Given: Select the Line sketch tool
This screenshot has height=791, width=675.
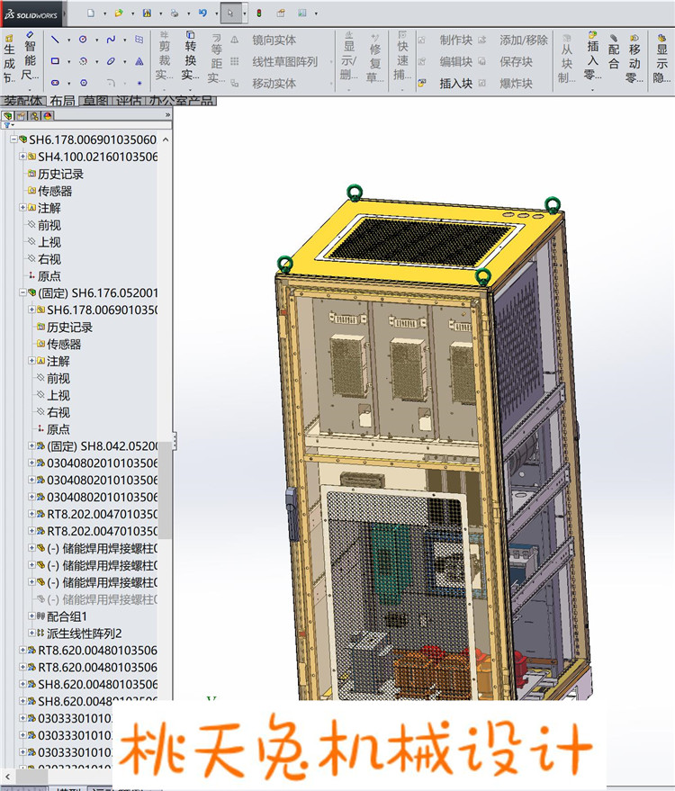Looking at the screenshot, I should coord(55,40).
